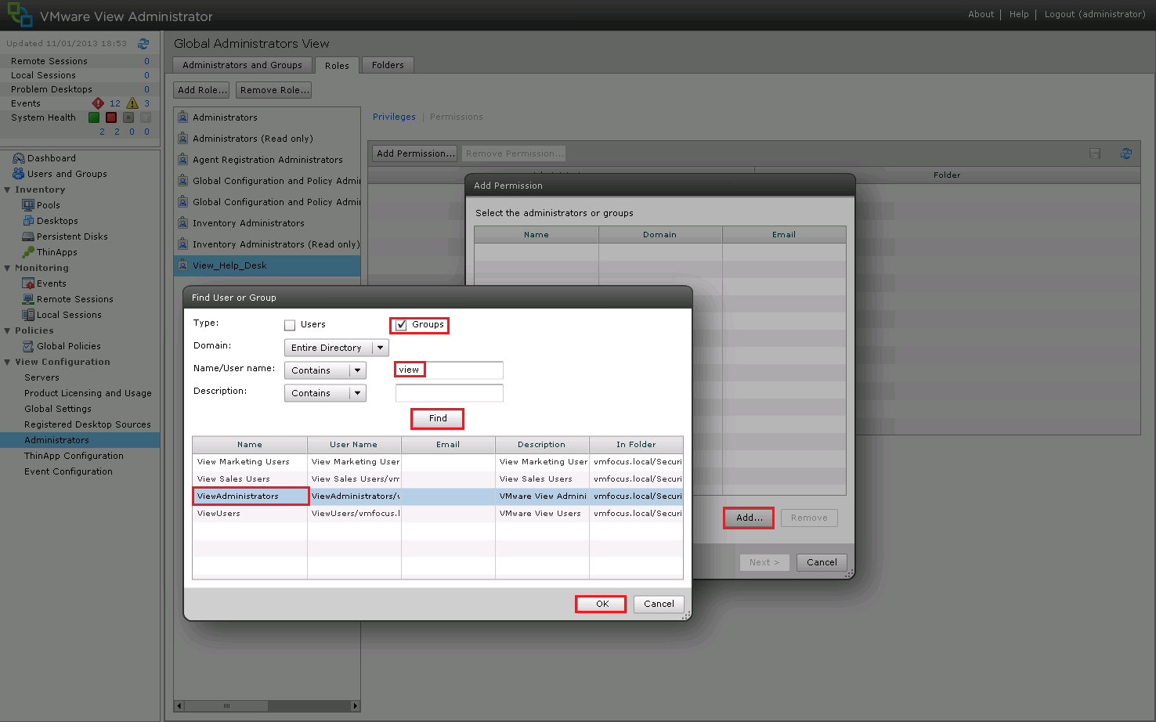
Task: Click the red error events icon
Action: (x=98, y=103)
